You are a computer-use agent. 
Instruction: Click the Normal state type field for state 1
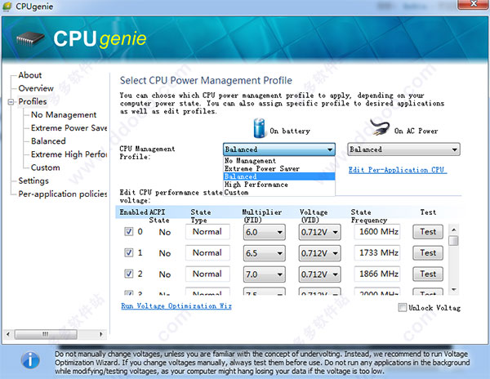pos(207,252)
